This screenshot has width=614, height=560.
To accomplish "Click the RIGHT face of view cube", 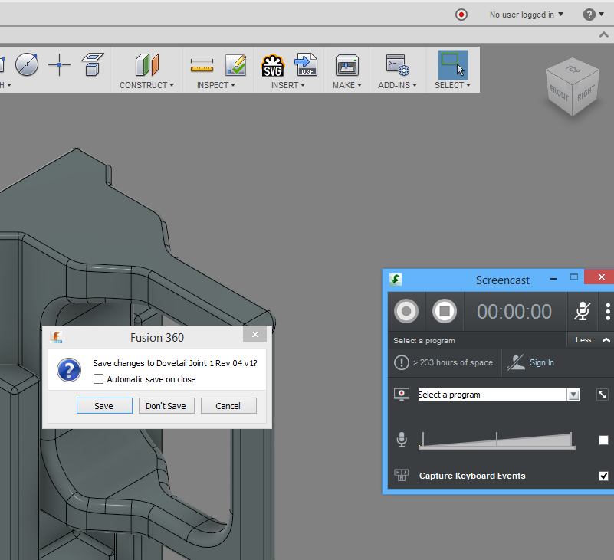I will point(586,93).
